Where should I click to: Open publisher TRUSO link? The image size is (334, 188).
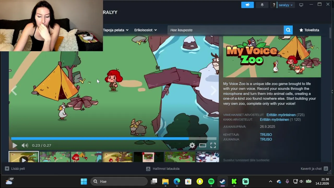[x=266, y=139]
